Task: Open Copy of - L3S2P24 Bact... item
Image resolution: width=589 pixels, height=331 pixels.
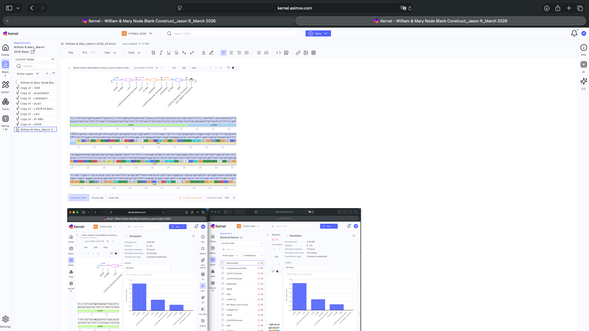Action: point(35,109)
